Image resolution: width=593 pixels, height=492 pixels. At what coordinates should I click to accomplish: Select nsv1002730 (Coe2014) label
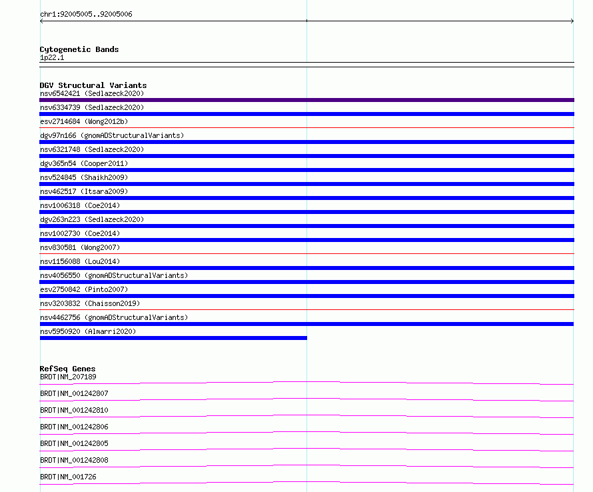tap(80, 233)
